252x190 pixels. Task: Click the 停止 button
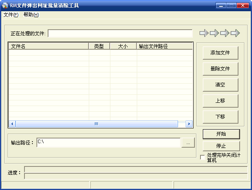coord(221,146)
